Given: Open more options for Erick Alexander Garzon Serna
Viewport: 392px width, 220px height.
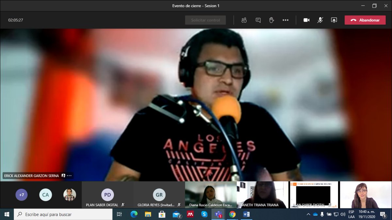Looking at the screenshot, I should 69,176.
